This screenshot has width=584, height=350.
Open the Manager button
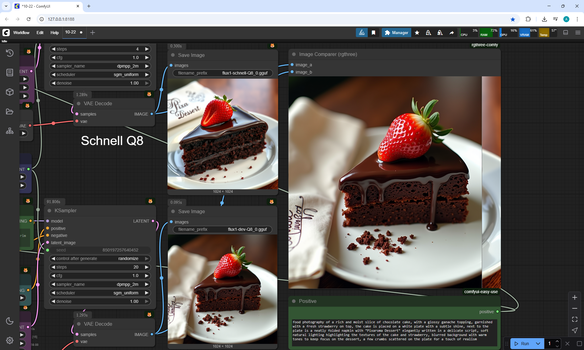click(x=396, y=33)
